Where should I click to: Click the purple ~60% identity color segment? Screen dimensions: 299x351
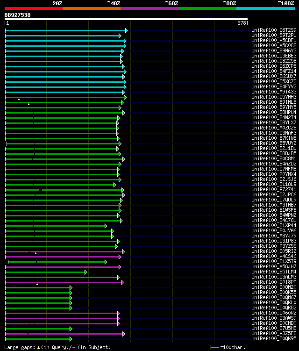point(149,8)
